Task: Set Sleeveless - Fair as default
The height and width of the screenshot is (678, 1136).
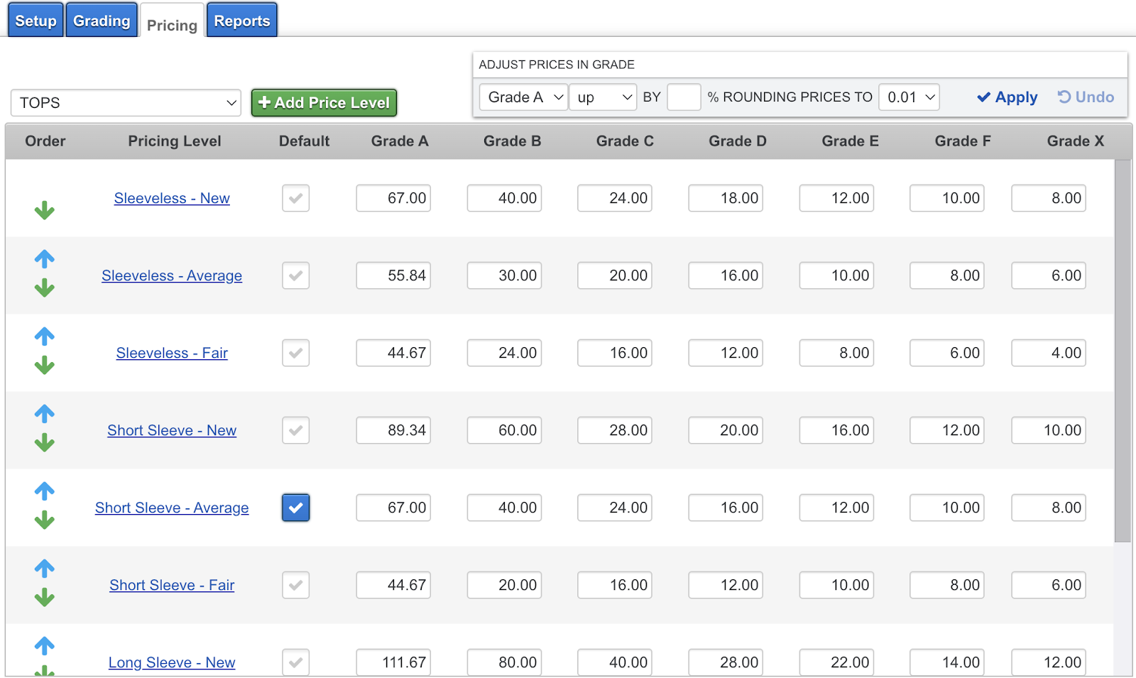Action: click(295, 353)
